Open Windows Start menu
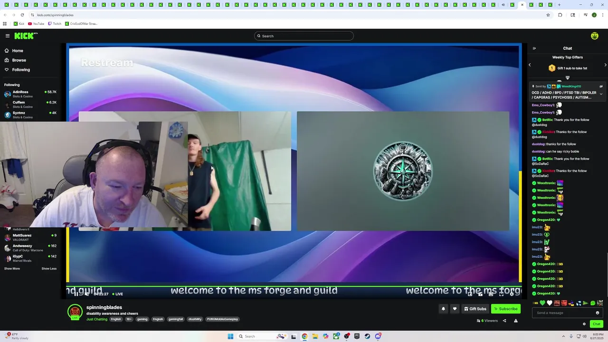 (230, 336)
